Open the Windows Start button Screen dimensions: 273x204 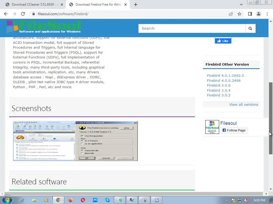7,200
